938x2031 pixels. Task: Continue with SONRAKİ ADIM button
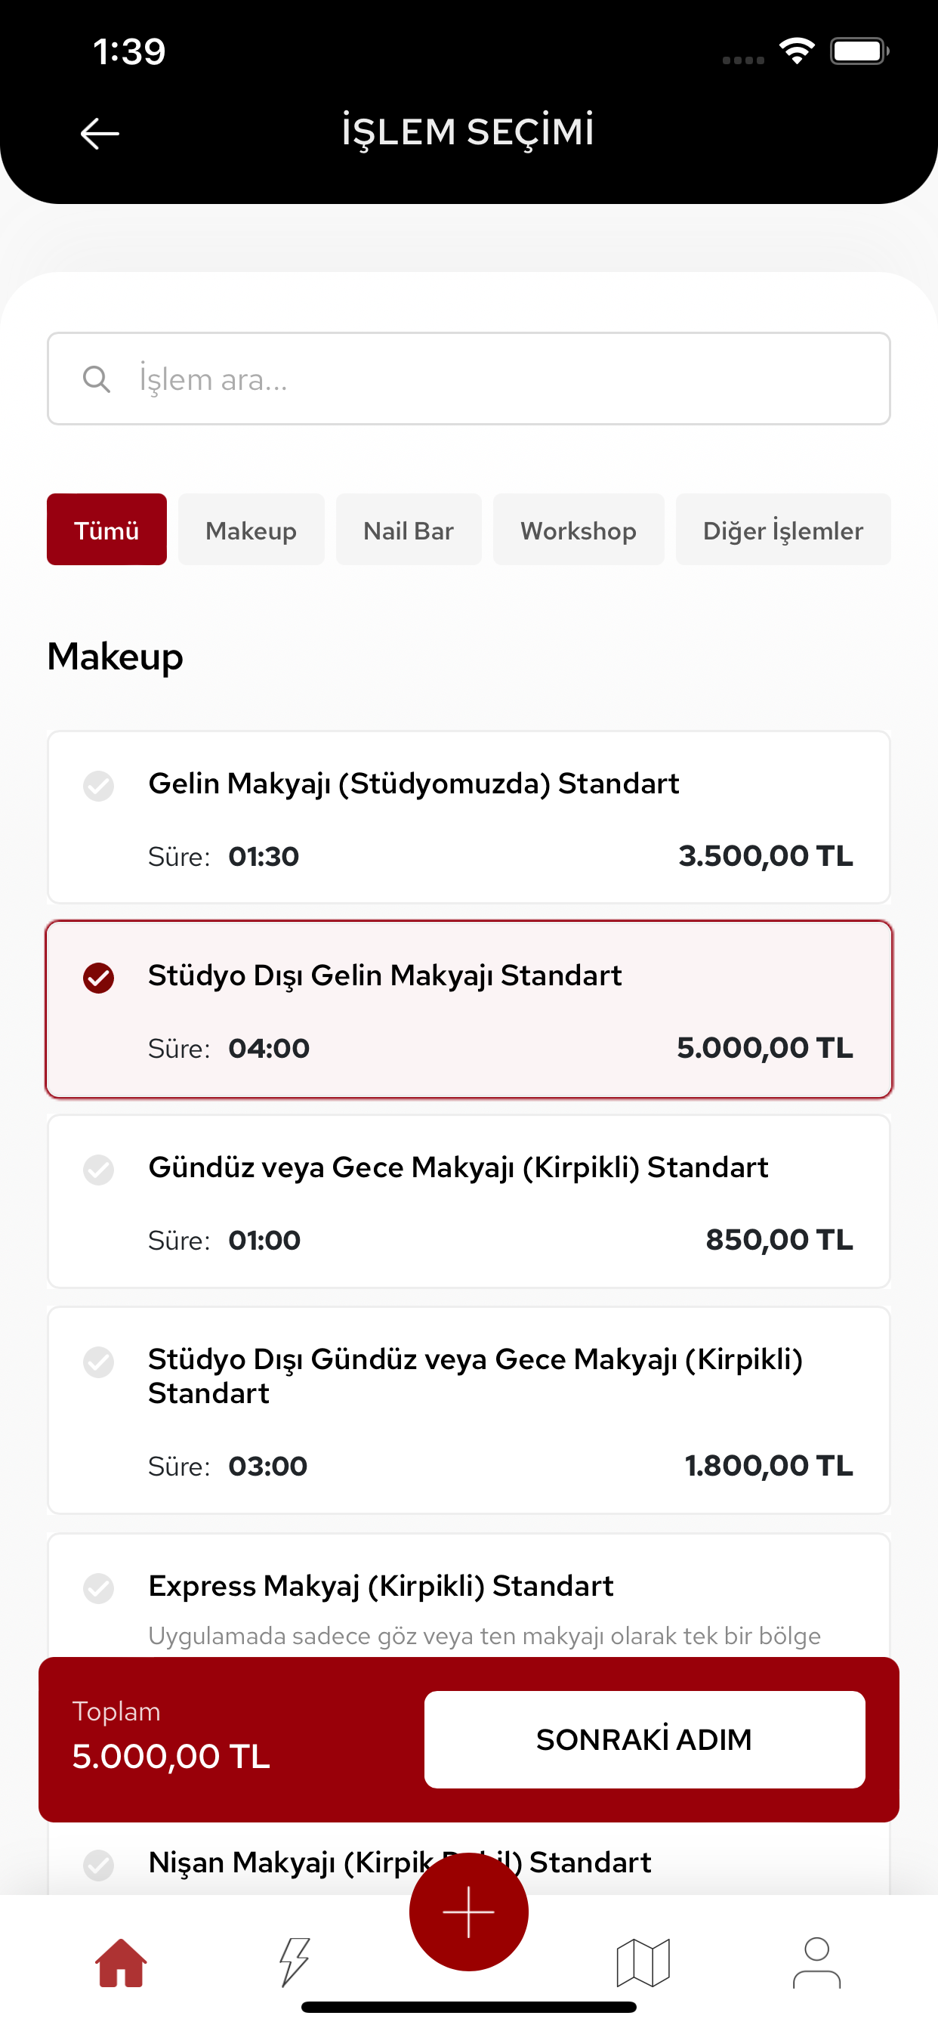tap(644, 1739)
